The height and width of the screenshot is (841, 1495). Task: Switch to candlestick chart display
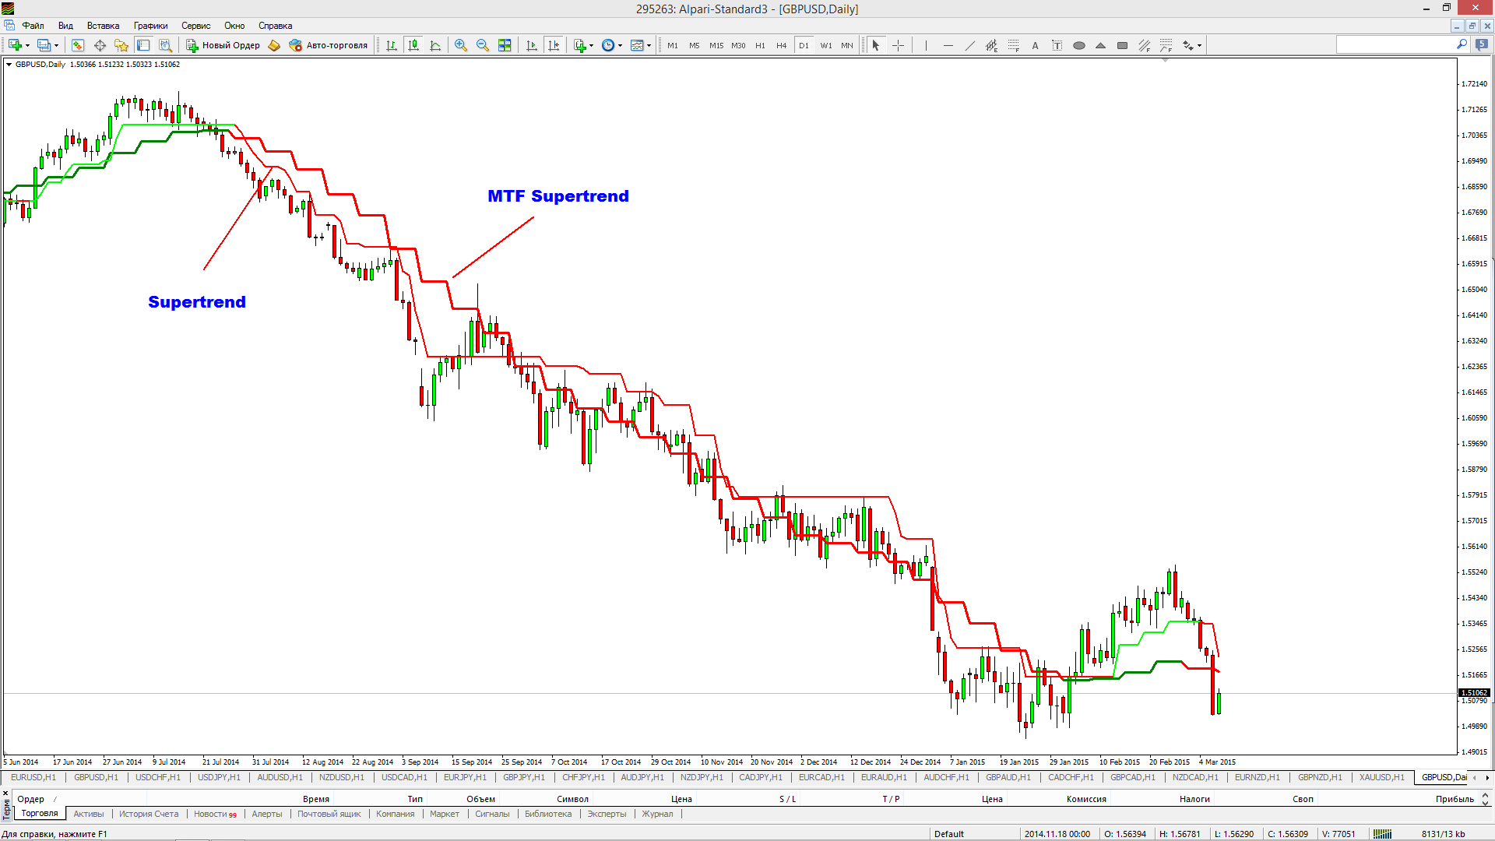coord(413,45)
